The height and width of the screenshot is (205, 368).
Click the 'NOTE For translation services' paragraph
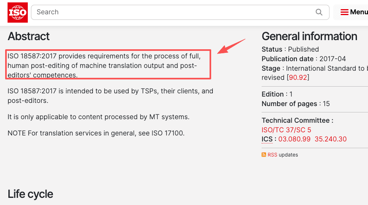click(x=96, y=133)
